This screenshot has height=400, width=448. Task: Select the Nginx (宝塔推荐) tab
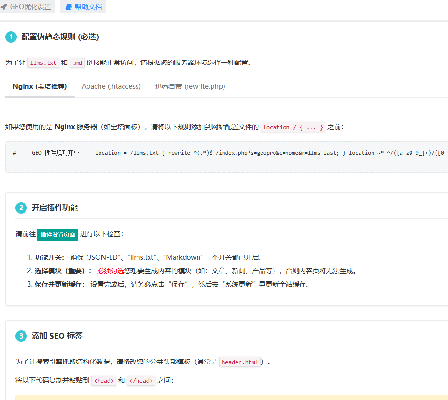tap(40, 86)
